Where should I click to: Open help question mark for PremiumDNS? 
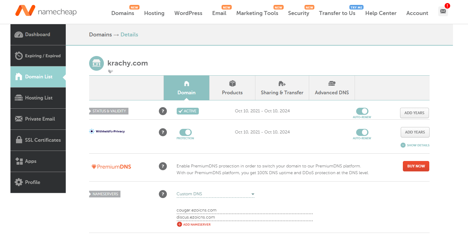pos(163,166)
